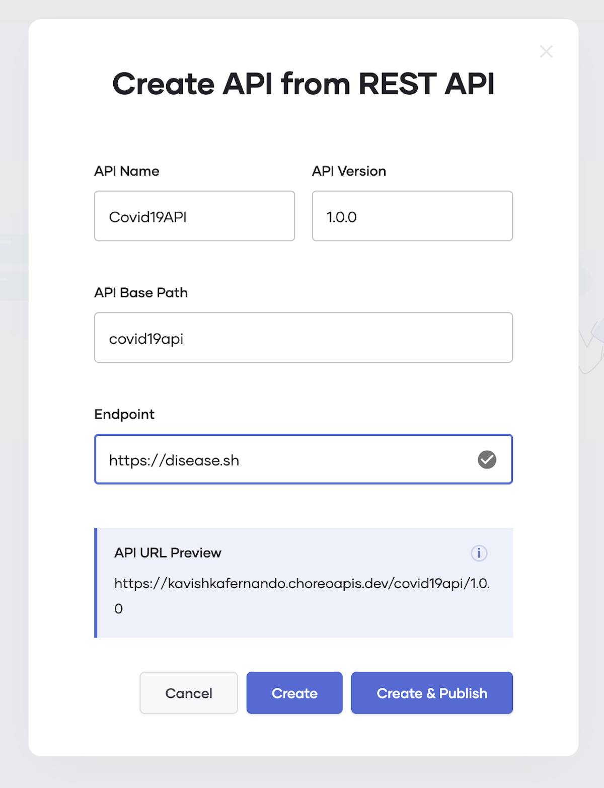Select the Create button
604x788 pixels.
[294, 693]
